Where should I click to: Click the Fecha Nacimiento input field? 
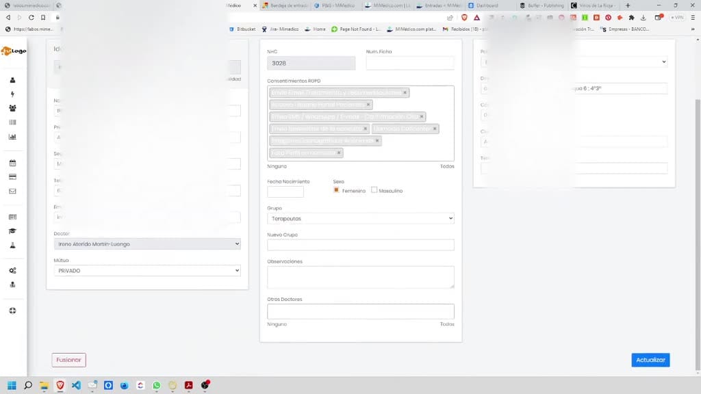point(285,192)
